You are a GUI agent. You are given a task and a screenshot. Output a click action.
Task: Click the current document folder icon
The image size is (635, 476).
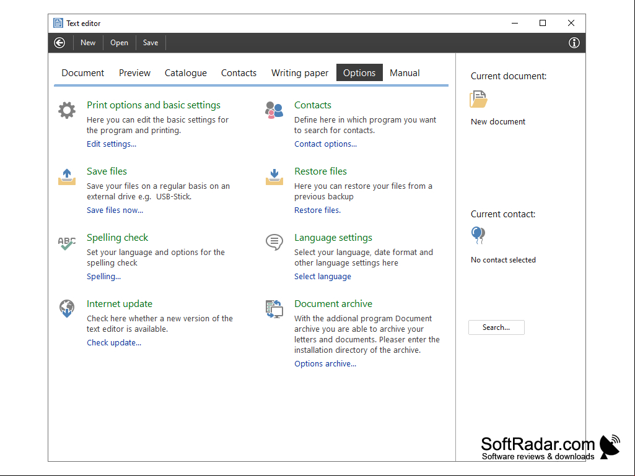point(478,99)
